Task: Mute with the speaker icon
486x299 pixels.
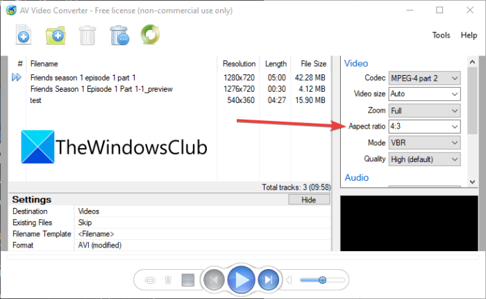Action: pos(289,280)
